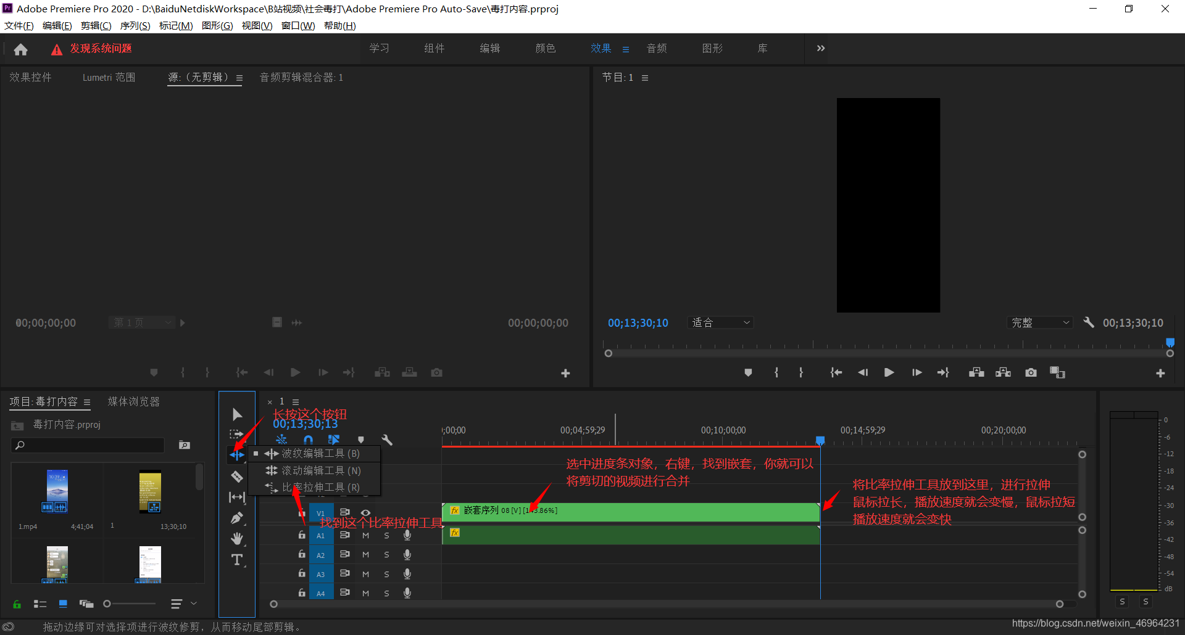Open the 序列(S) menu

(x=135, y=25)
